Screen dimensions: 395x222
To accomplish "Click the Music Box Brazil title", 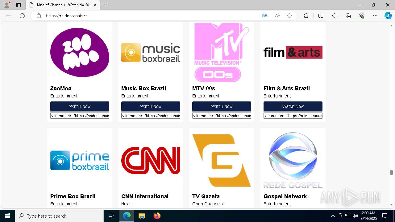I will click(x=143, y=88).
